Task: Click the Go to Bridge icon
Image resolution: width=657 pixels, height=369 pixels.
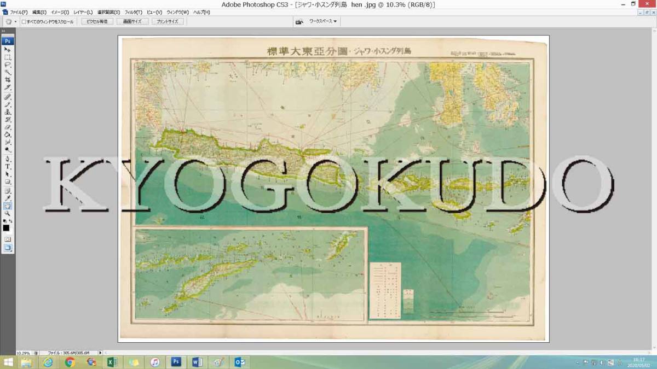Action: (x=299, y=22)
